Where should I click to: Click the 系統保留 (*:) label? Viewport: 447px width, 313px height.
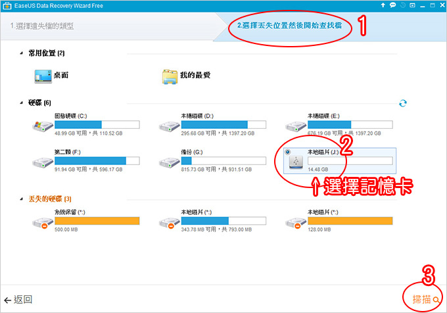[70, 212]
